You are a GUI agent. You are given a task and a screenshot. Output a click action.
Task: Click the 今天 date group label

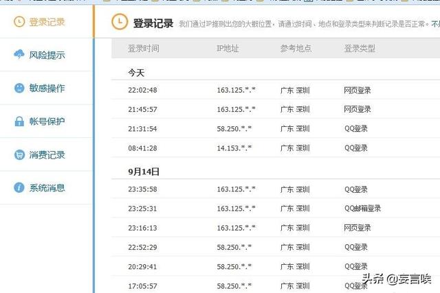(x=136, y=73)
